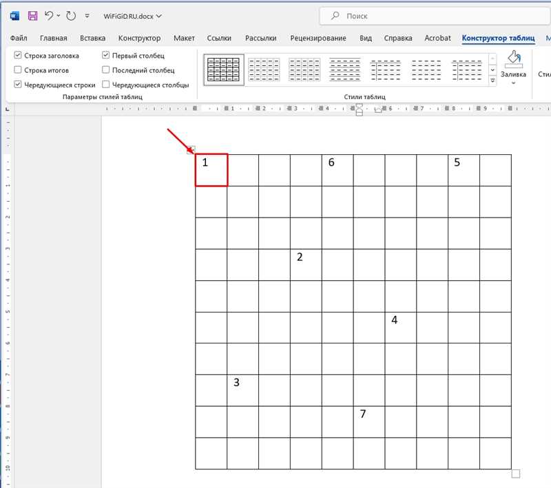Enable Последний столбец checkbox
551x488 pixels.
pyautogui.click(x=106, y=70)
